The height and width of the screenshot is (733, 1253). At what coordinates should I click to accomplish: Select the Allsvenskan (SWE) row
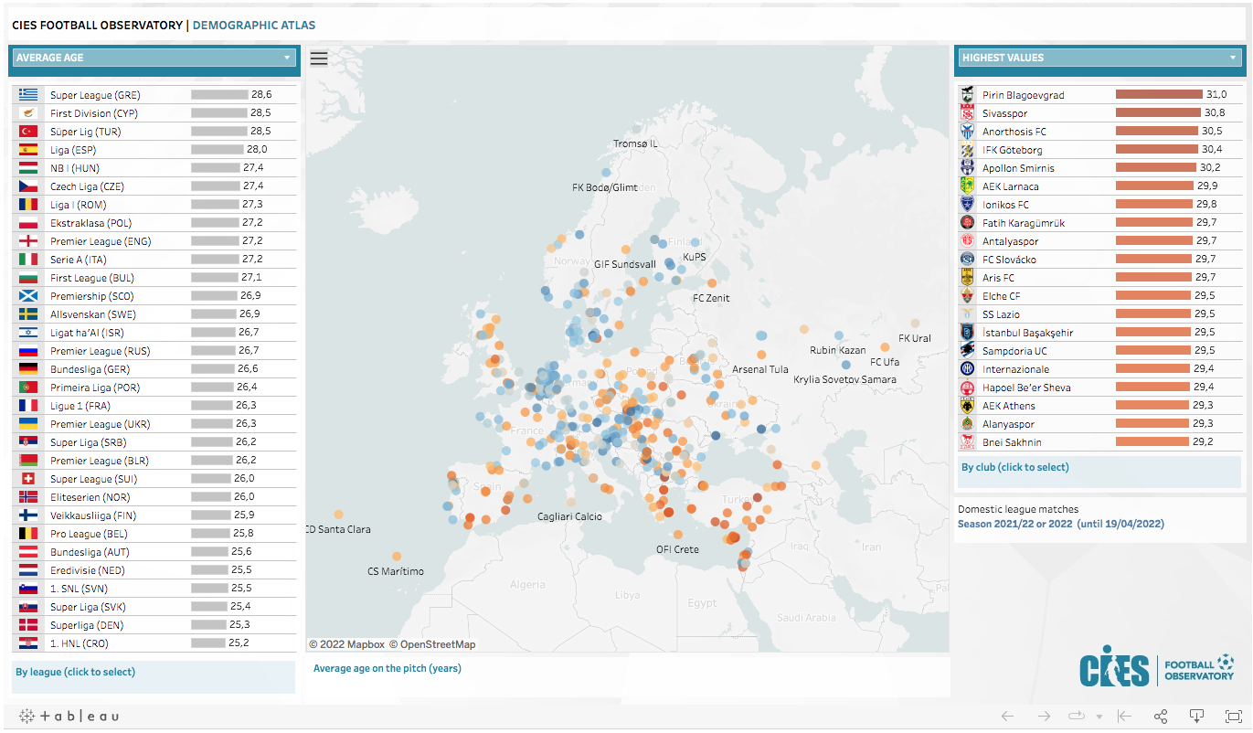coord(154,314)
